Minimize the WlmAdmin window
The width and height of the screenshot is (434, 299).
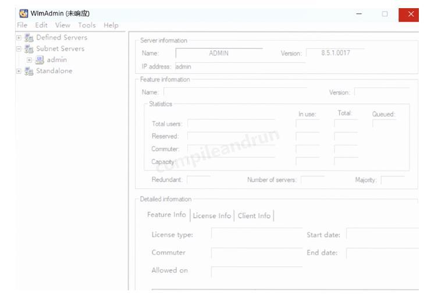tap(359, 14)
